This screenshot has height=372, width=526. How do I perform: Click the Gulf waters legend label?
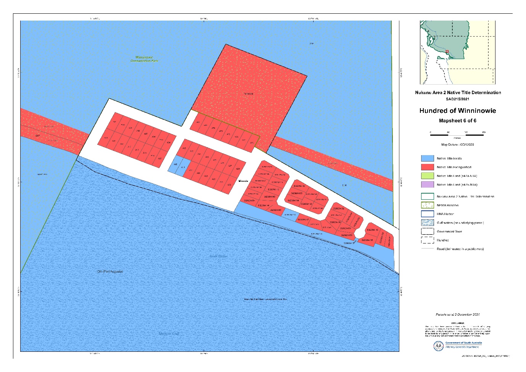(460, 223)
